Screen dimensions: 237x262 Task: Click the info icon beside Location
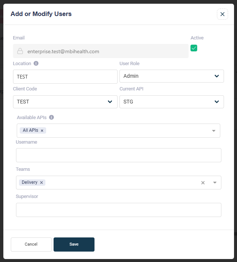pyautogui.click(x=36, y=63)
